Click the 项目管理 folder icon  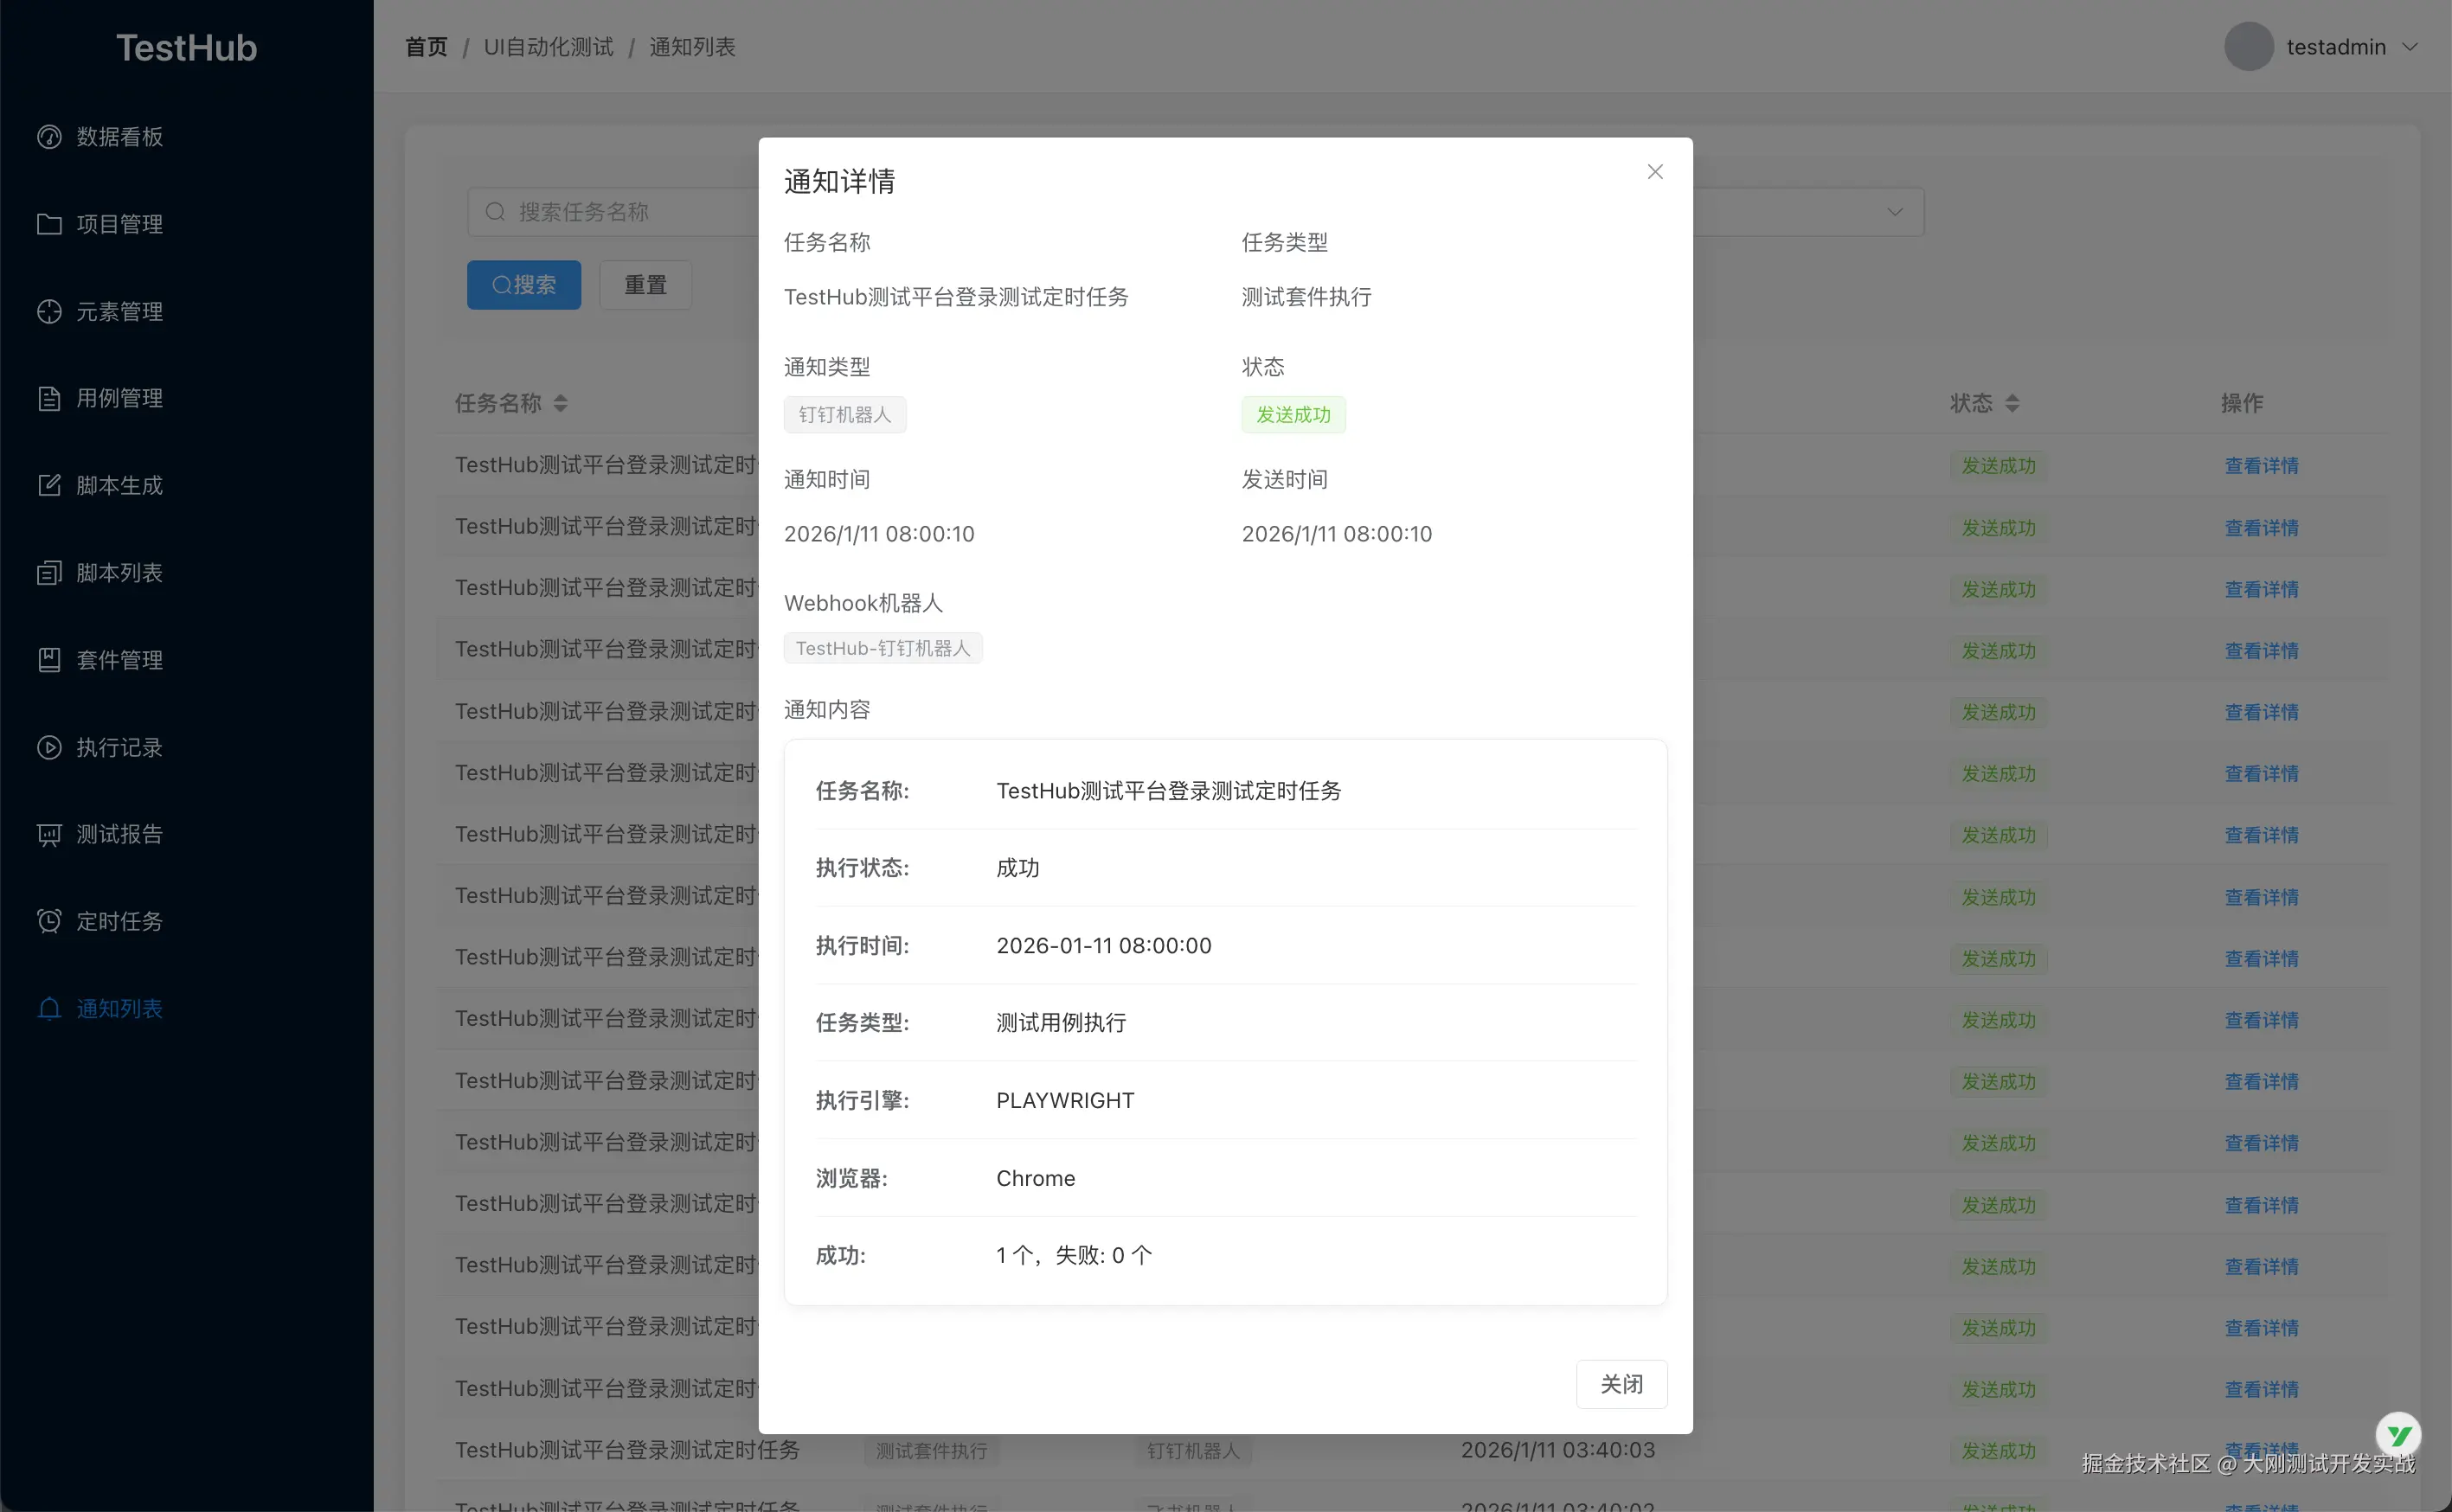49,224
